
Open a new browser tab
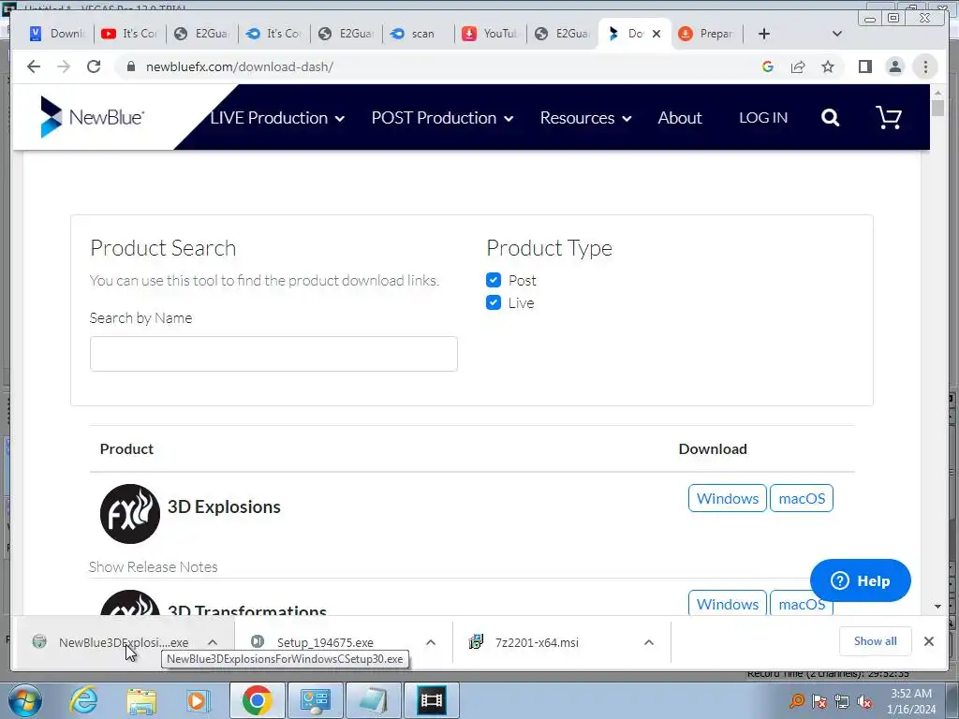tap(764, 34)
